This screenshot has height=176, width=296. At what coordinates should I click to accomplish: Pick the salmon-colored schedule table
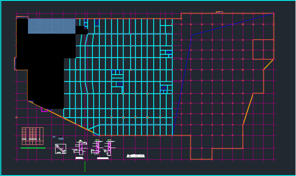[x=32, y=136]
